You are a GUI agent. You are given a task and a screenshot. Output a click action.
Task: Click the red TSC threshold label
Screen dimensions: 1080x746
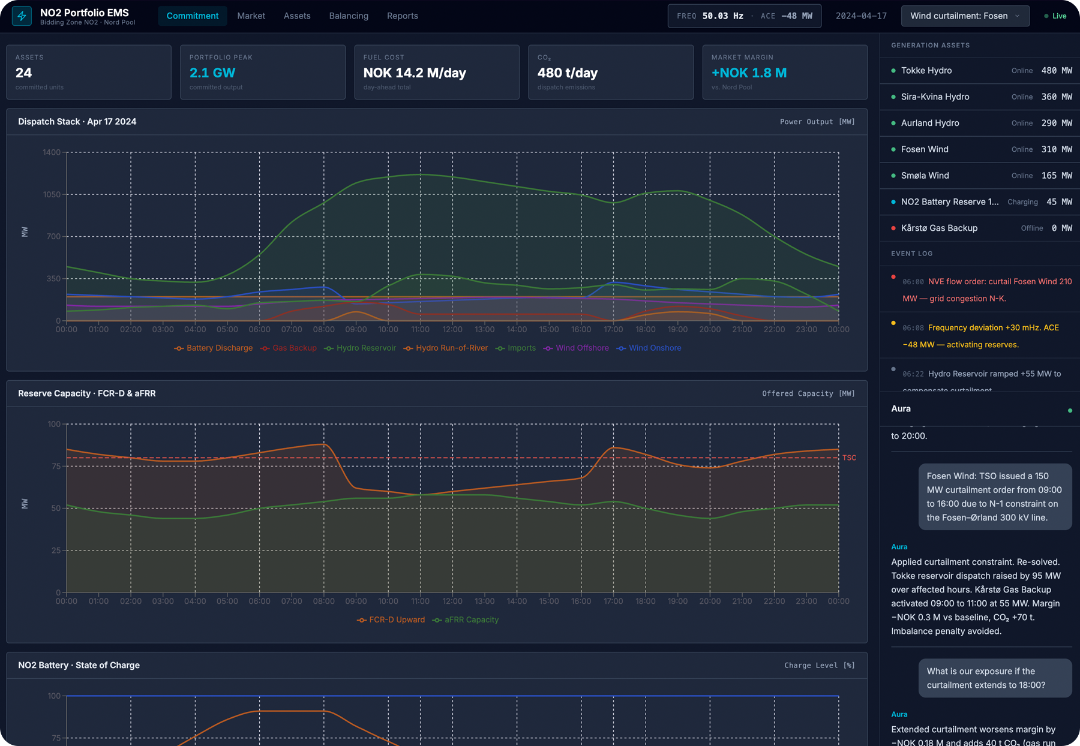click(x=849, y=458)
